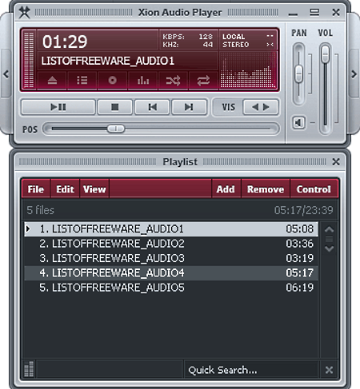Screen dimensions: 360x389
Task: Click the eject/open file icon
Action: point(52,80)
